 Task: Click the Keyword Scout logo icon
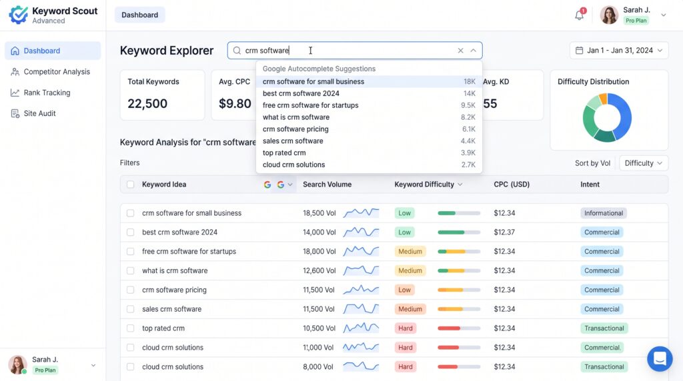coord(18,15)
